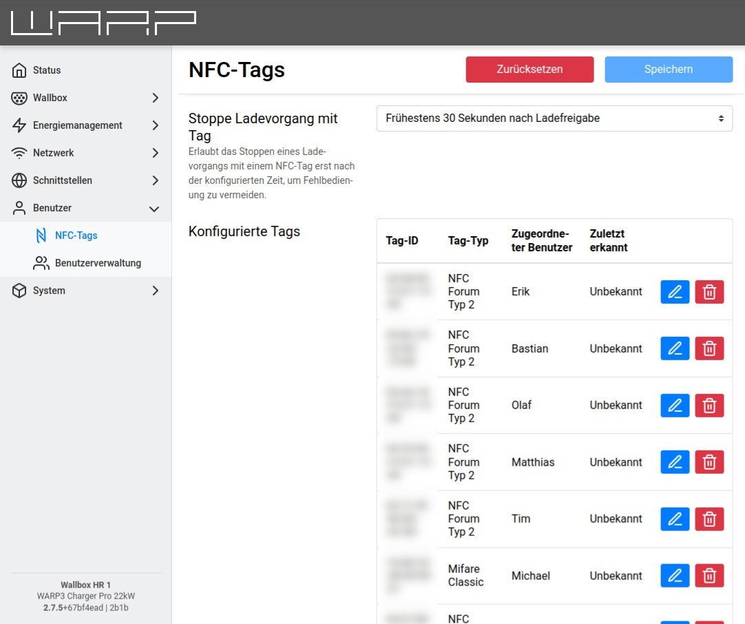The image size is (745, 624).
Task: Click the blue Speichern button
Action: (668, 70)
